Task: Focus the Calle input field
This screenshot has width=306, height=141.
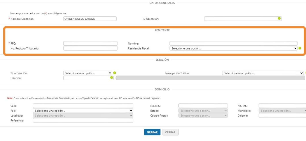Action: [83, 106]
